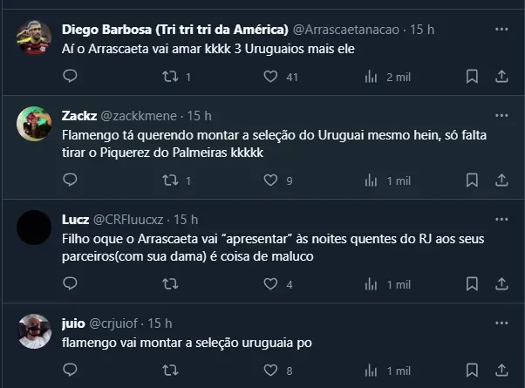Image resolution: width=525 pixels, height=388 pixels.
Task: Reply to Diego Barbosa's tweet
Action: pos(71,77)
